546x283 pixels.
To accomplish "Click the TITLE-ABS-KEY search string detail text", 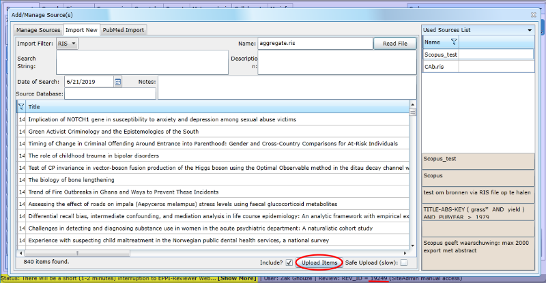I will [478, 212].
